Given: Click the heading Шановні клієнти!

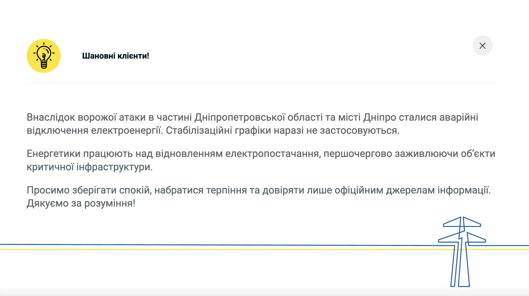Looking at the screenshot, I should click(116, 56).
